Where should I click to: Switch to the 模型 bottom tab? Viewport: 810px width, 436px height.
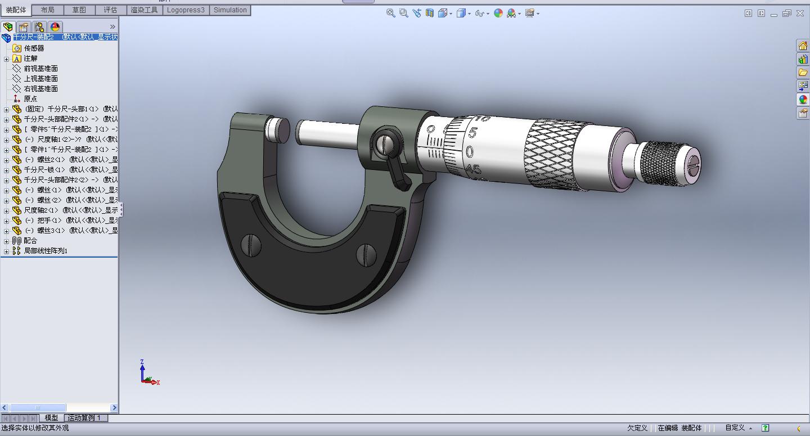point(51,418)
